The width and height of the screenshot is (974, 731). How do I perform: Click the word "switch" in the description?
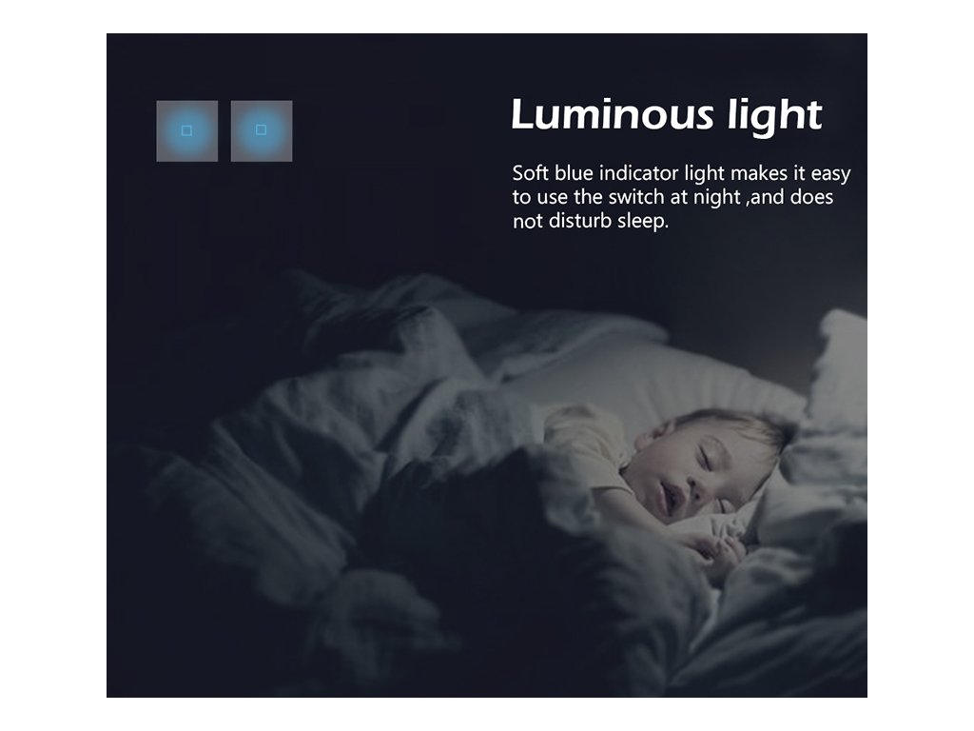(636, 197)
